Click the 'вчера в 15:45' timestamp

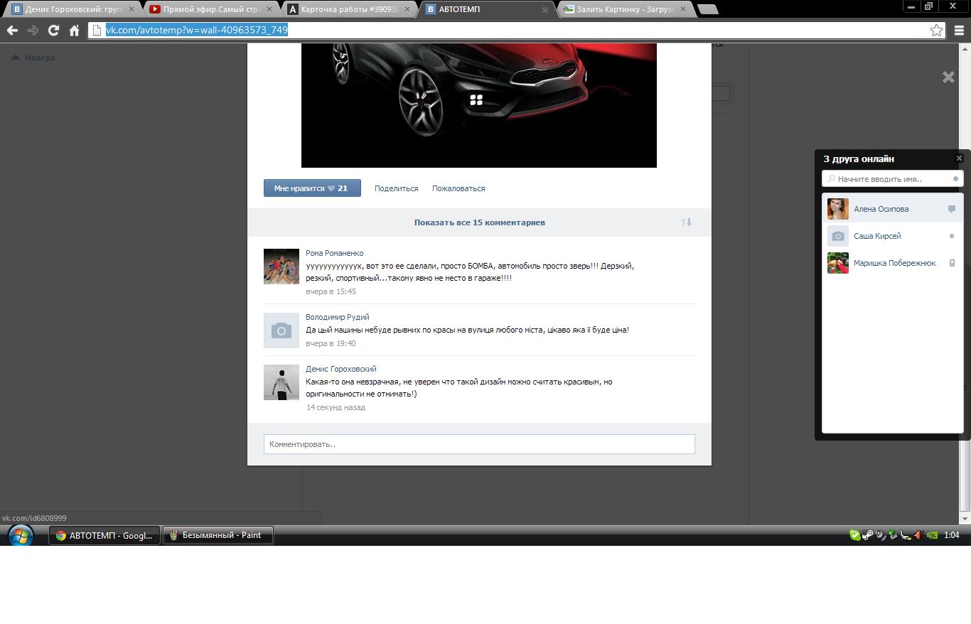coord(331,291)
